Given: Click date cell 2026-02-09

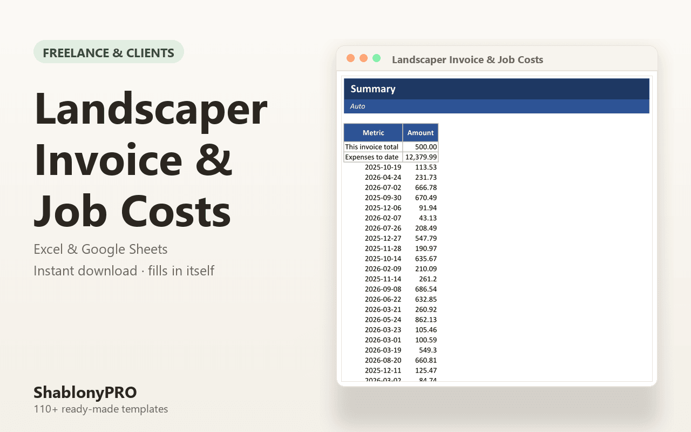Looking at the screenshot, I should 383,269.
